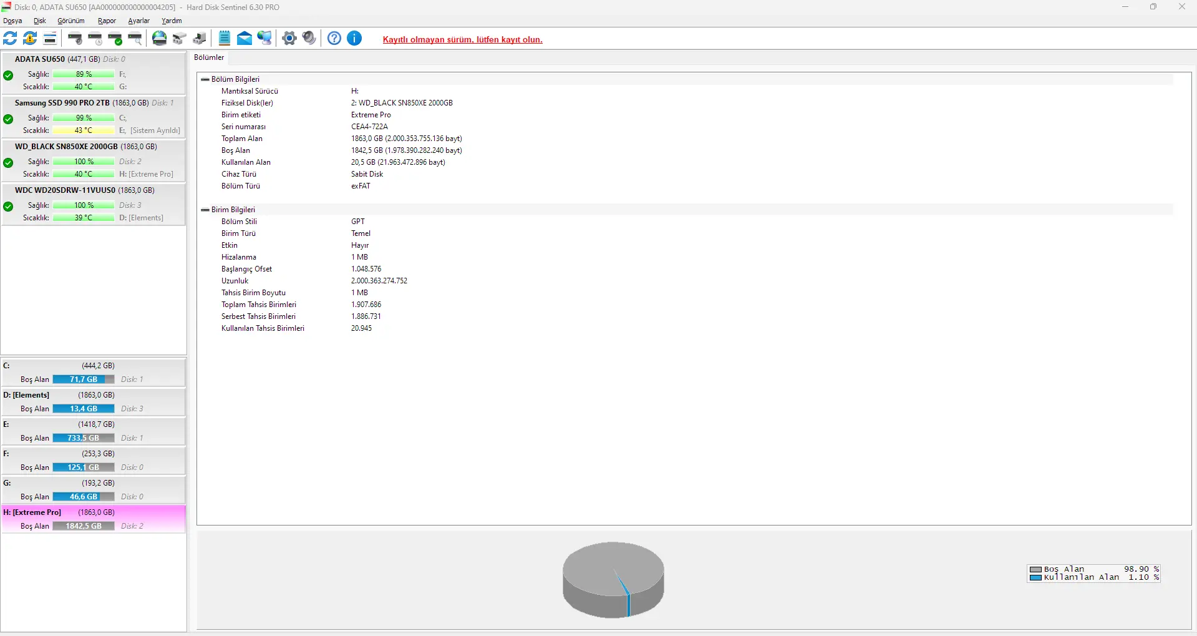1197x636 pixels.
Task: Open the Rapor menu
Action: click(107, 21)
